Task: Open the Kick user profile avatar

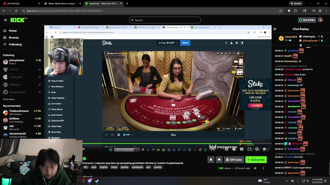Action: point(320,20)
